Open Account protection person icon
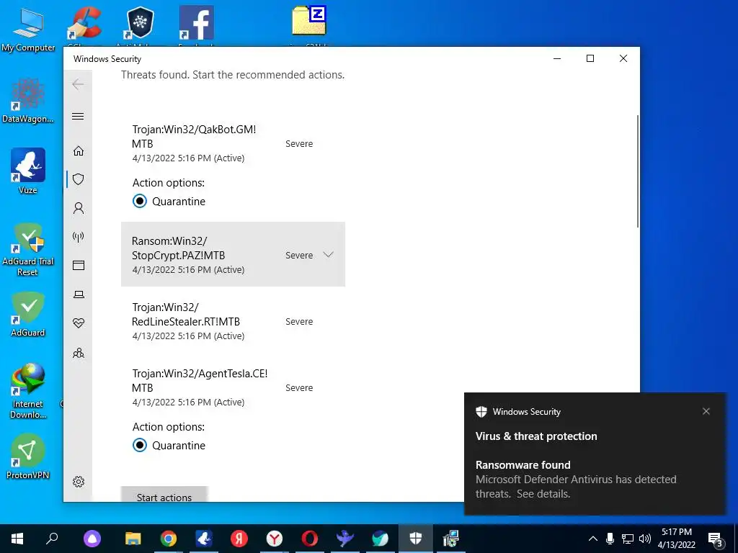Screen dimensions: 738x553 79,208
